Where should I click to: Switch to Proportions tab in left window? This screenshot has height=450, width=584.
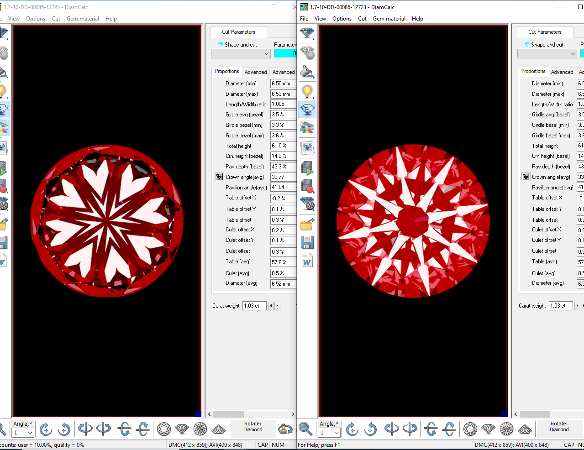click(227, 72)
